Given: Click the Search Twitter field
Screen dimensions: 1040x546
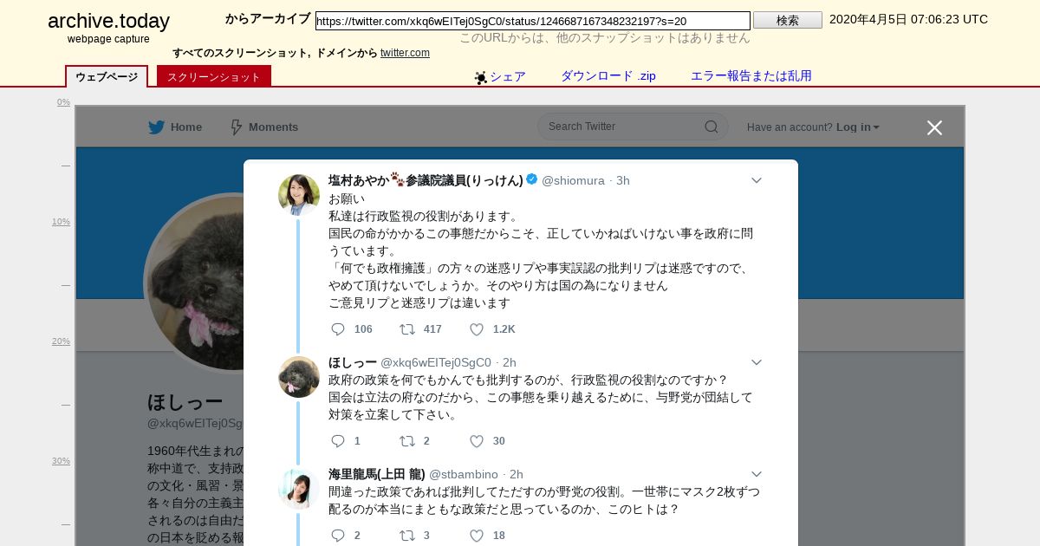Looking at the screenshot, I should click(x=633, y=127).
